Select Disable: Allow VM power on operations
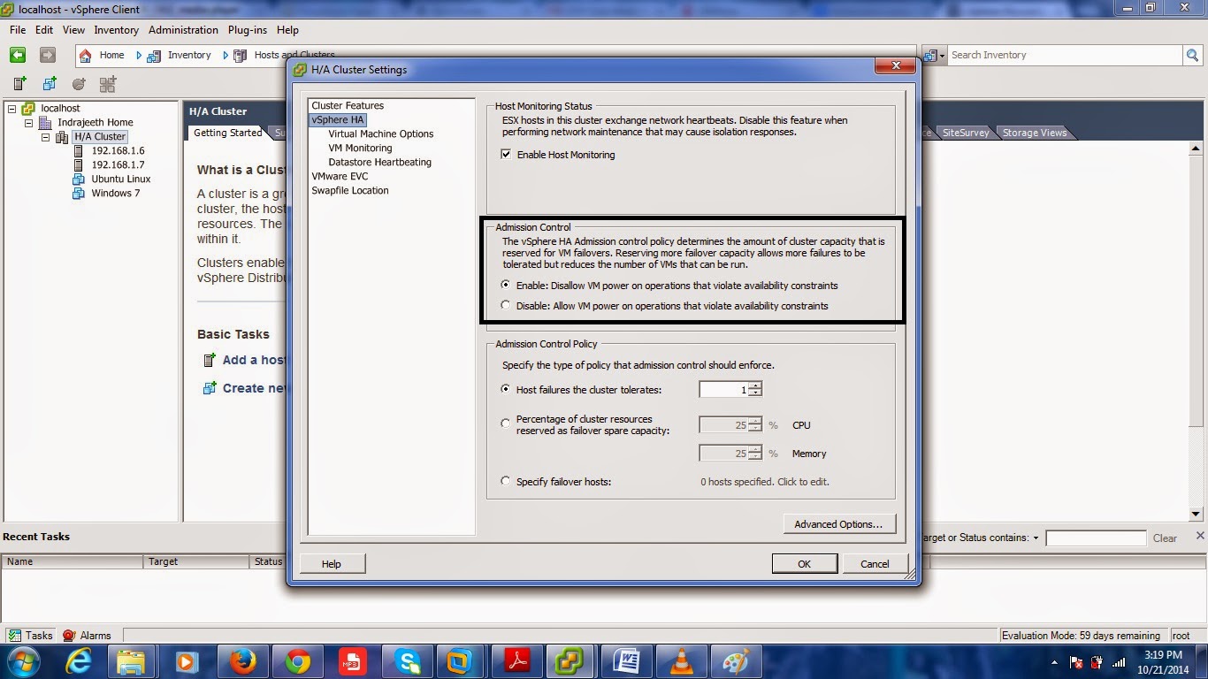The width and height of the screenshot is (1208, 679). pyautogui.click(x=505, y=305)
